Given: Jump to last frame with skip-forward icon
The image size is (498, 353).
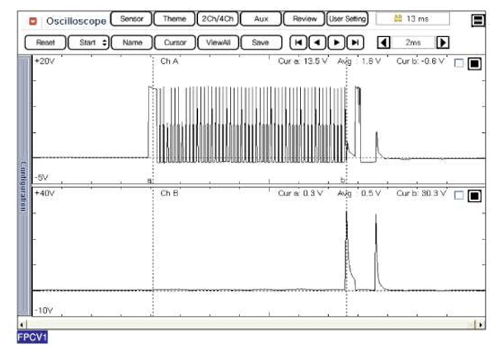Looking at the screenshot, I should coord(355,42).
